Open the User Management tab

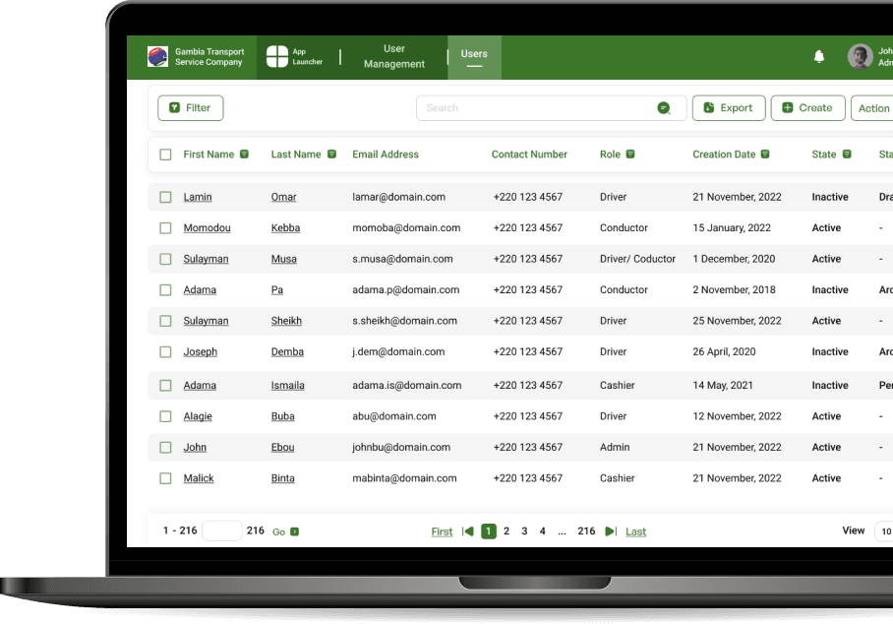393,57
